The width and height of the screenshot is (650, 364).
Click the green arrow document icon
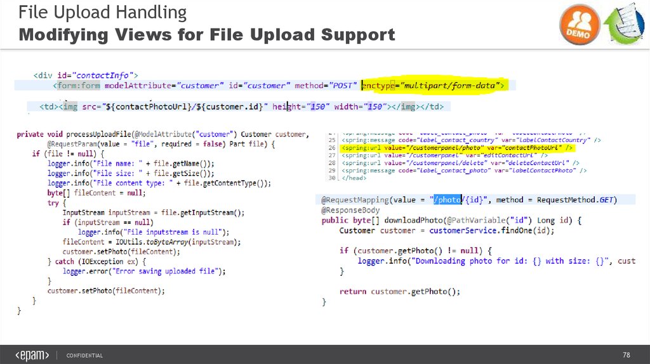point(625,23)
